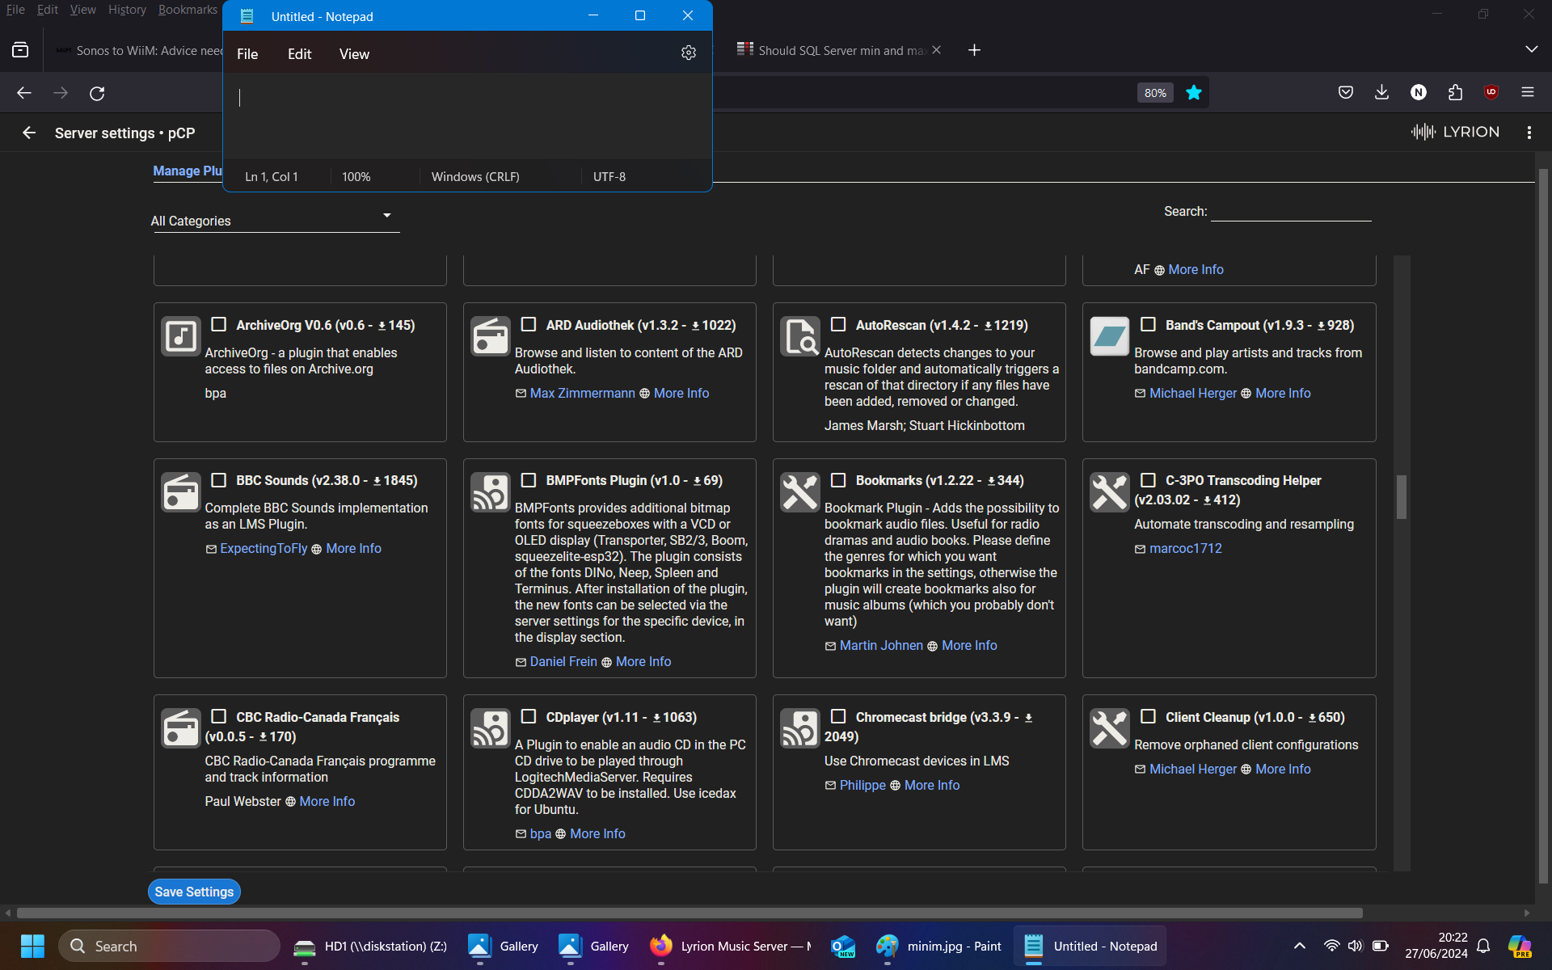Select the Bookmarks plugin checkbox
Viewport: 1552px width, 970px height.
(x=838, y=480)
